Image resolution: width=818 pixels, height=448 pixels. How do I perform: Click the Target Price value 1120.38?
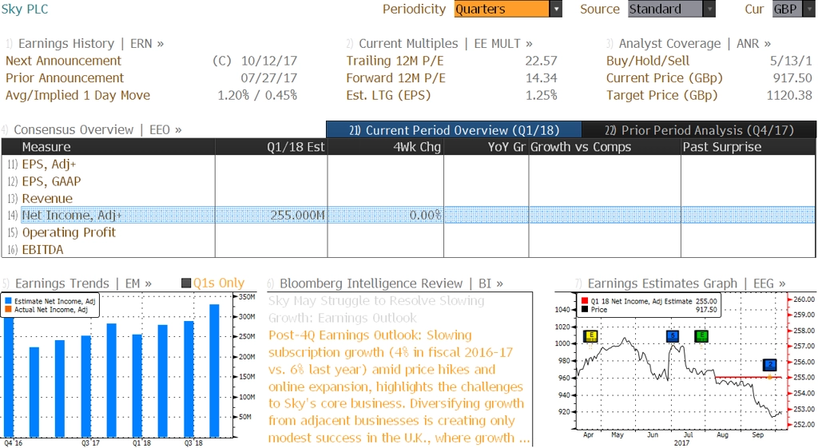pyautogui.click(x=789, y=95)
